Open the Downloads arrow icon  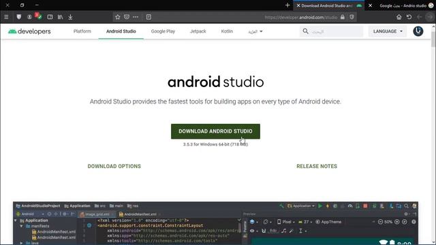pyautogui.click(x=70, y=17)
